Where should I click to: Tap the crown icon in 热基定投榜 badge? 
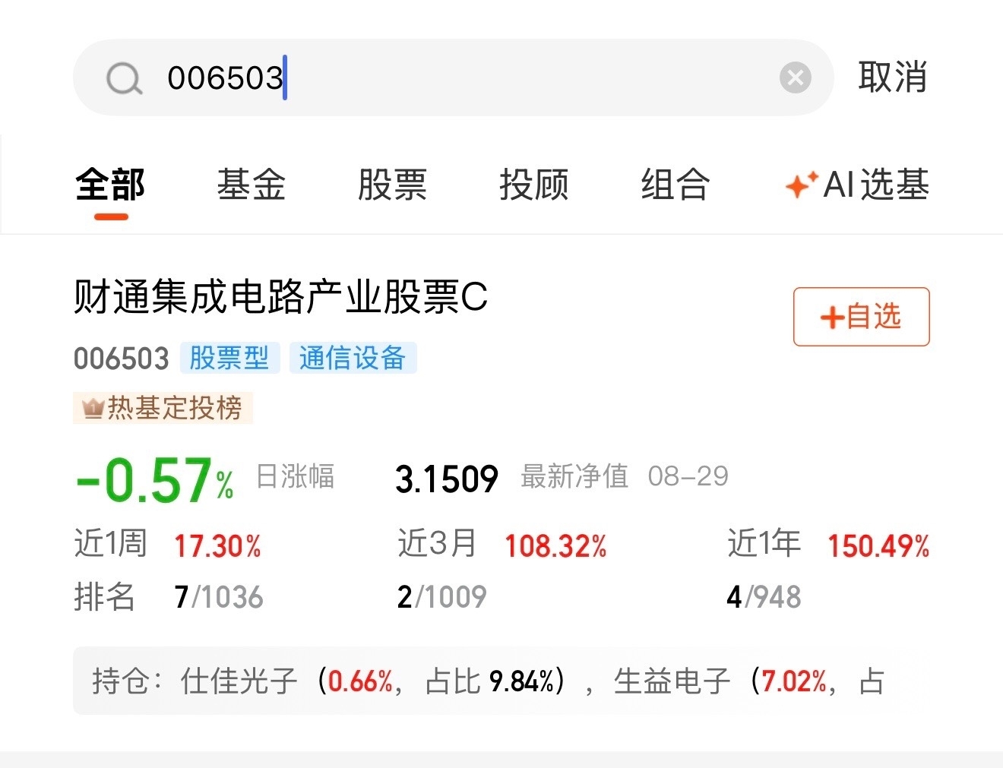[93, 409]
